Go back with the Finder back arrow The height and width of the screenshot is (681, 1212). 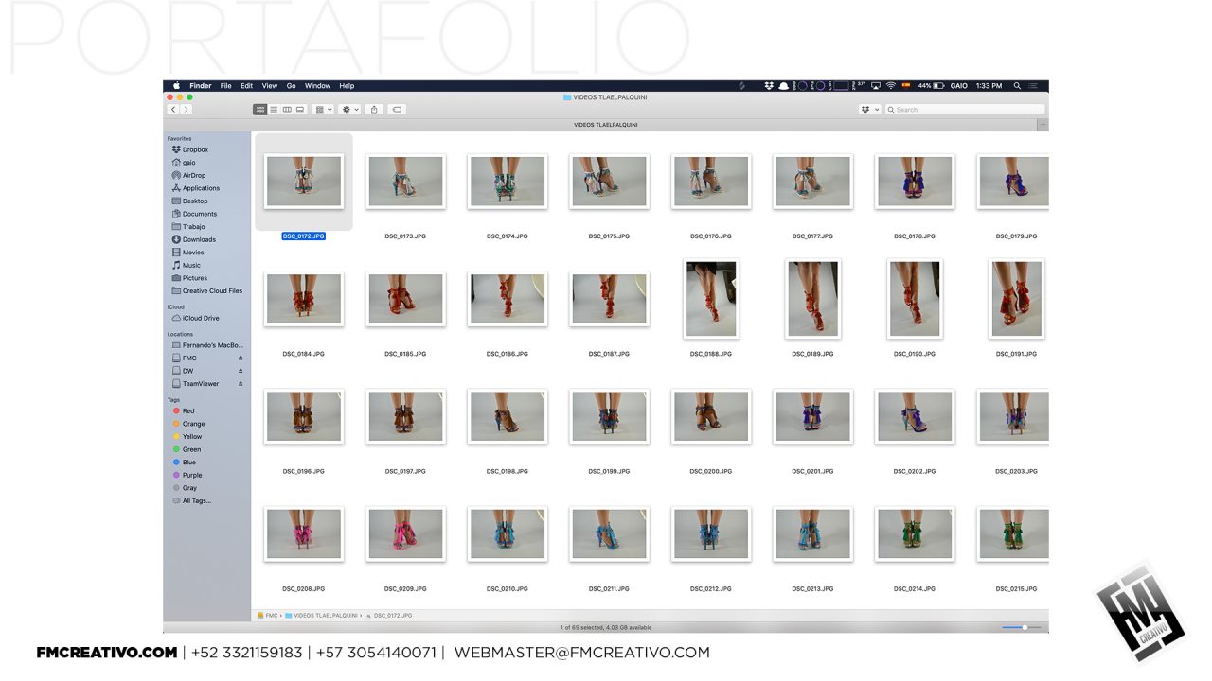173,110
